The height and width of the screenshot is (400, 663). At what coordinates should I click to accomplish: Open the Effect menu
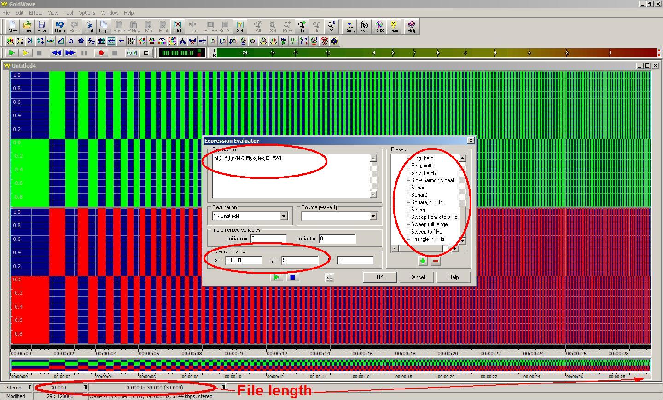tap(35, 13)
